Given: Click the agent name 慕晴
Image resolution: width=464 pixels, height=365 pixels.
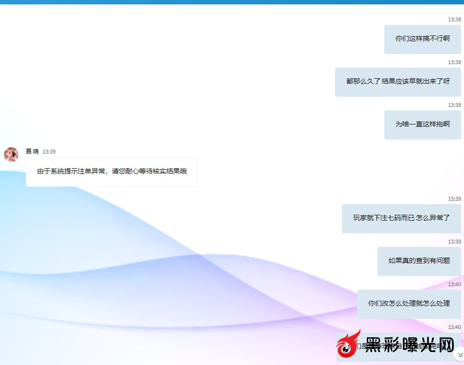Looking at the screenshot, I should pos(32,152).
